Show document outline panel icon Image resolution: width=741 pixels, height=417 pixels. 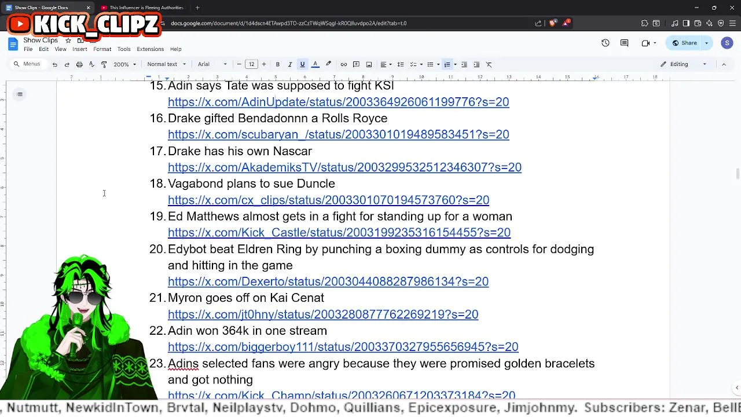pos(20,94)
